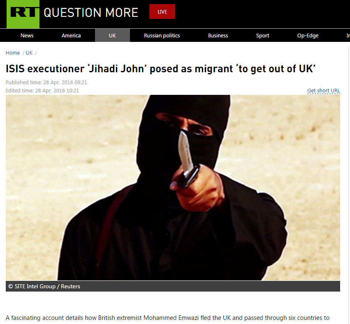Click the SITE Intel Group / Reuters caption

tap(44, 286)
